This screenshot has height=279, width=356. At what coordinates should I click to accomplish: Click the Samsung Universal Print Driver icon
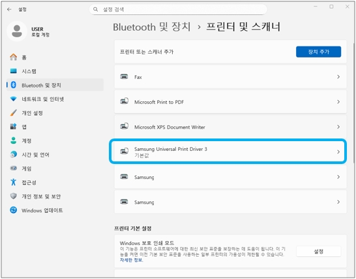click(124, 152)
